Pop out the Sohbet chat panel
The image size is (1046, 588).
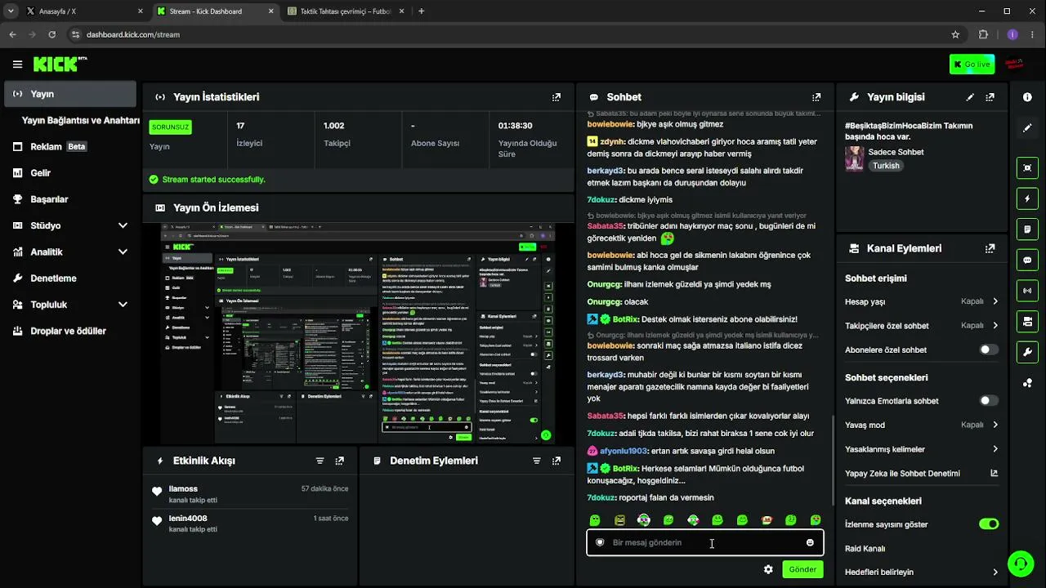816,97
